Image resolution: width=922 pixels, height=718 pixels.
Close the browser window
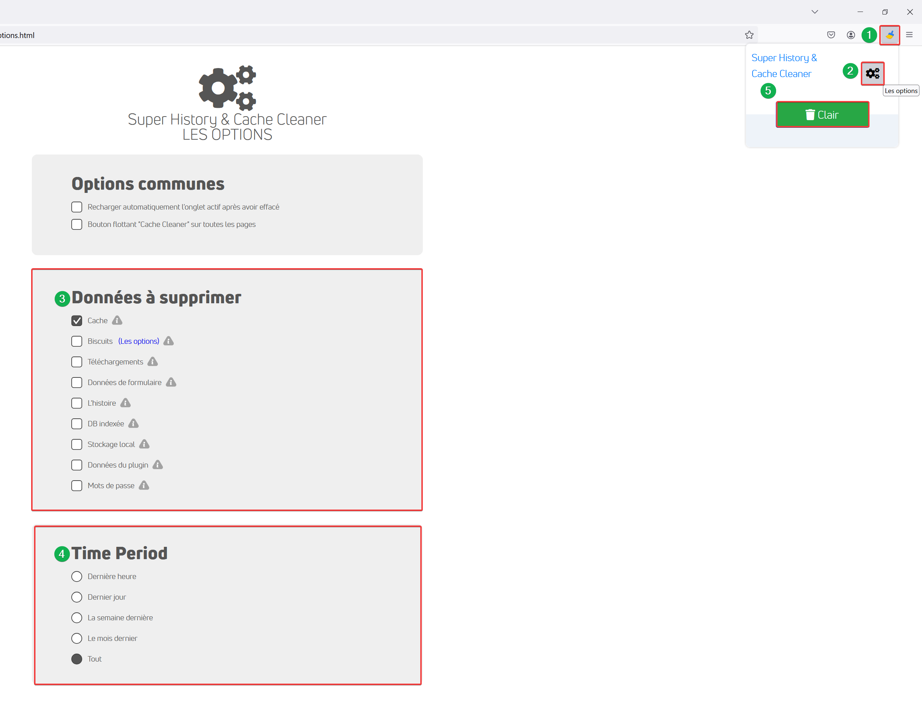coord(909,12)
